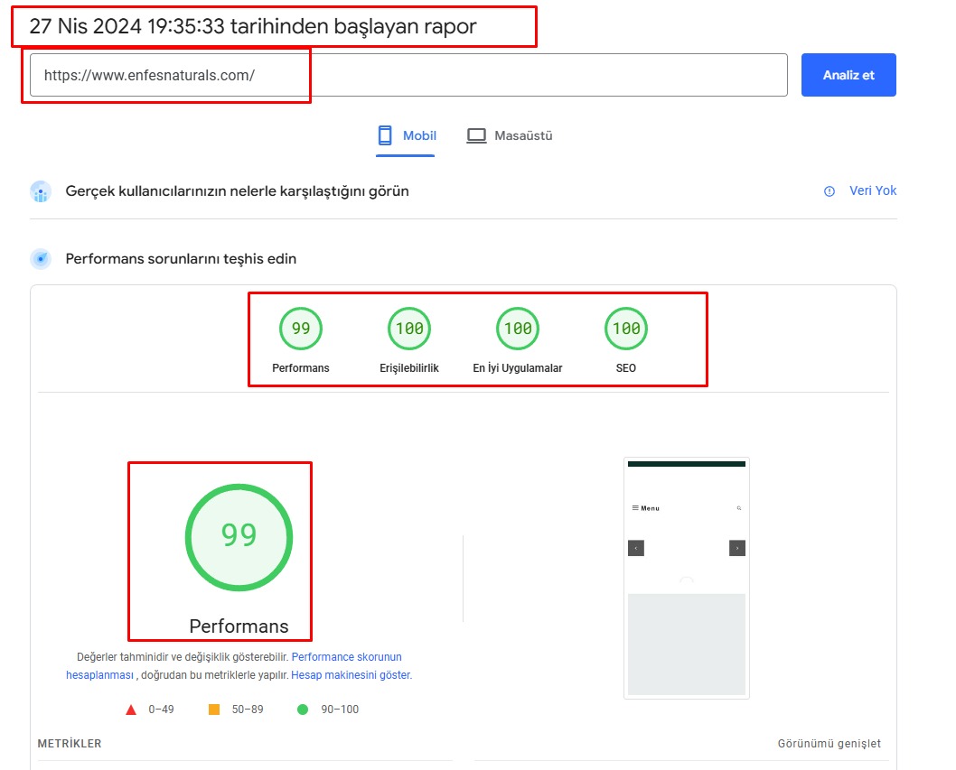Click the Veri Yok info icon

coord(829,191)
